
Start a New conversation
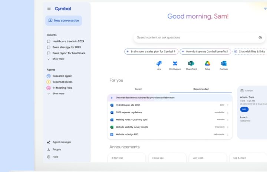click(64, 21)
